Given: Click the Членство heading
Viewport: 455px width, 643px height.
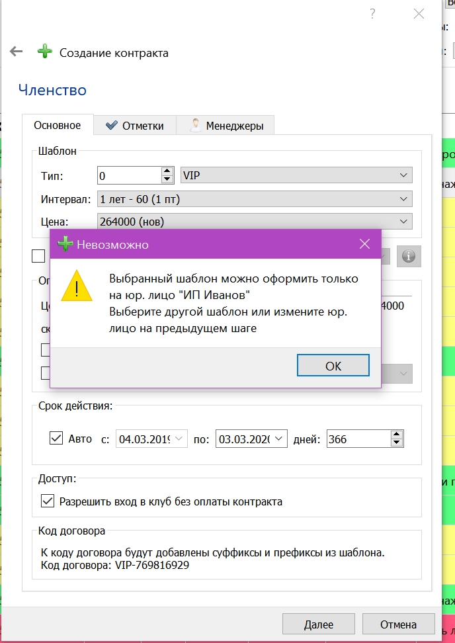Looking at the screenshot, I should coord(52,90).
